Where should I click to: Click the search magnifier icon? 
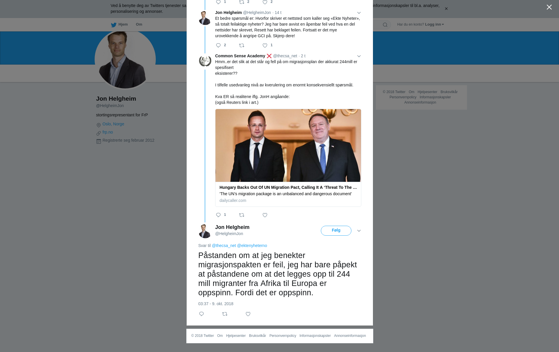tap(385, 25)
